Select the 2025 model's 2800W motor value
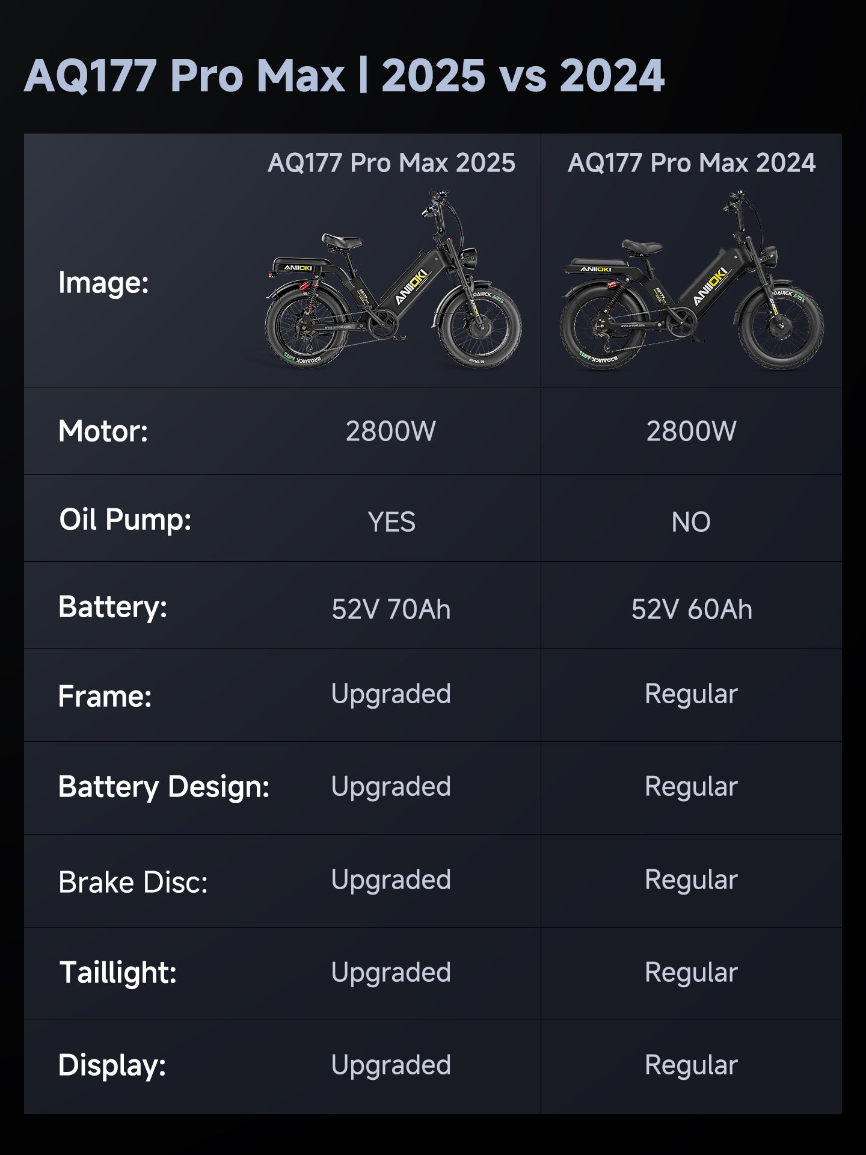 tap(391, 431)
